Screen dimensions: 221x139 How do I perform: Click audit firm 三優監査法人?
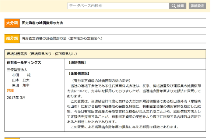coord(17,70)
